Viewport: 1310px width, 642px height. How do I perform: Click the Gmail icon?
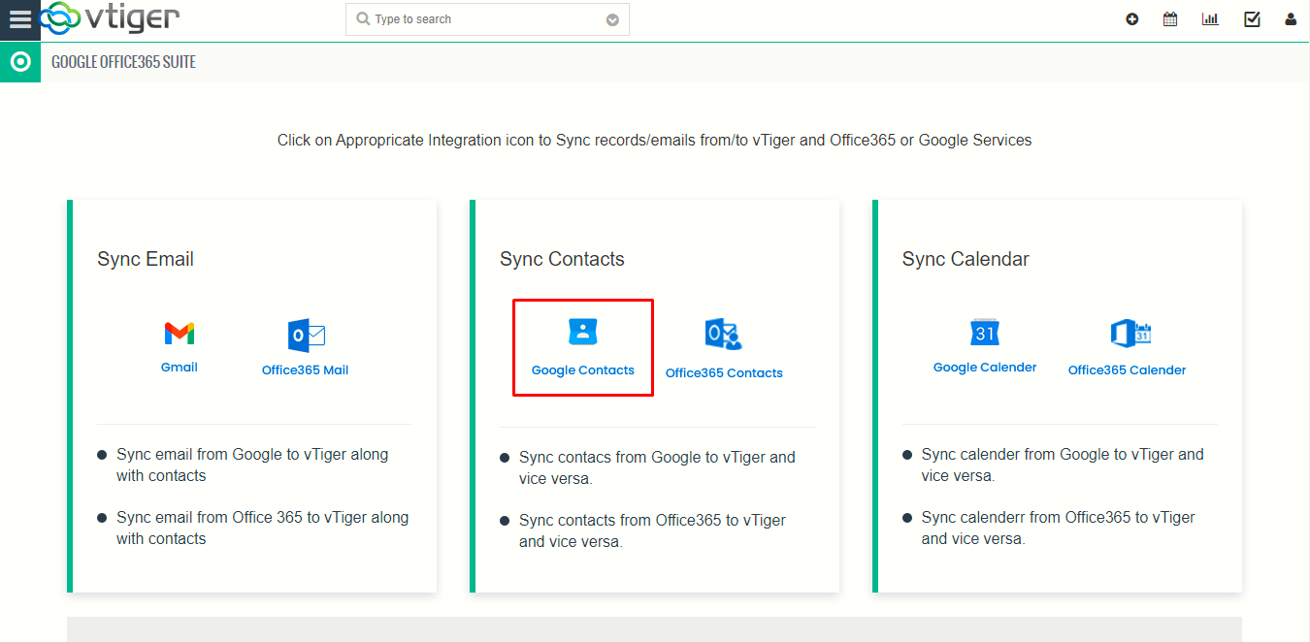point(180,334)
